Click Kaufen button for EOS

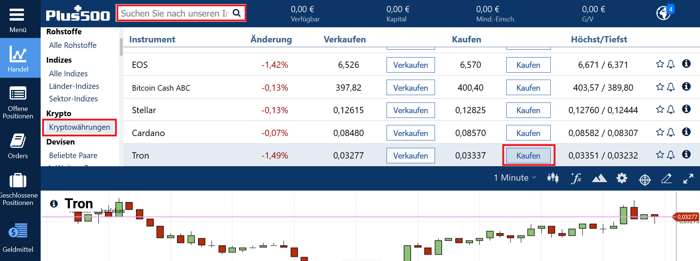pos(528,65)
